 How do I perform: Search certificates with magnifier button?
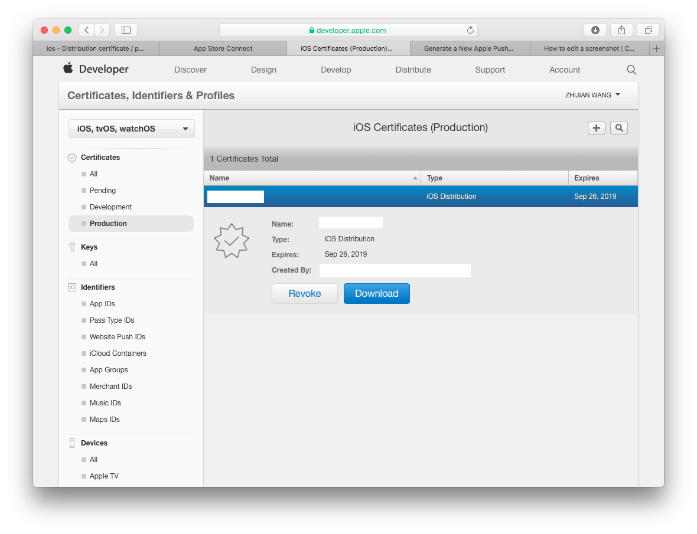619,128
